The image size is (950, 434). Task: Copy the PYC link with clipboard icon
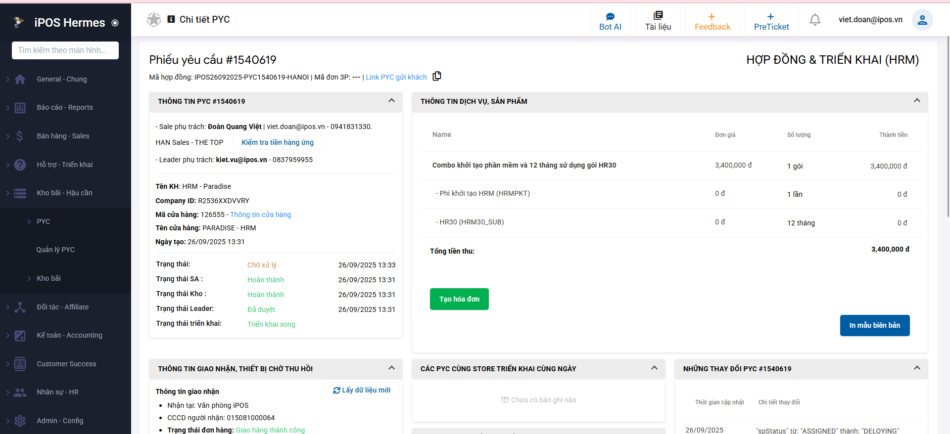(x=437, y=76)
